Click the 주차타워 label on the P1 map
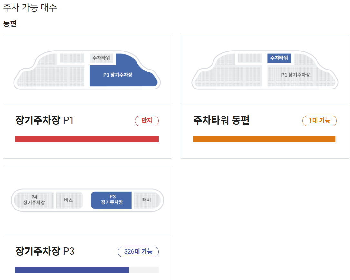This screenshot has width=350, height=280. coord(101,58)
